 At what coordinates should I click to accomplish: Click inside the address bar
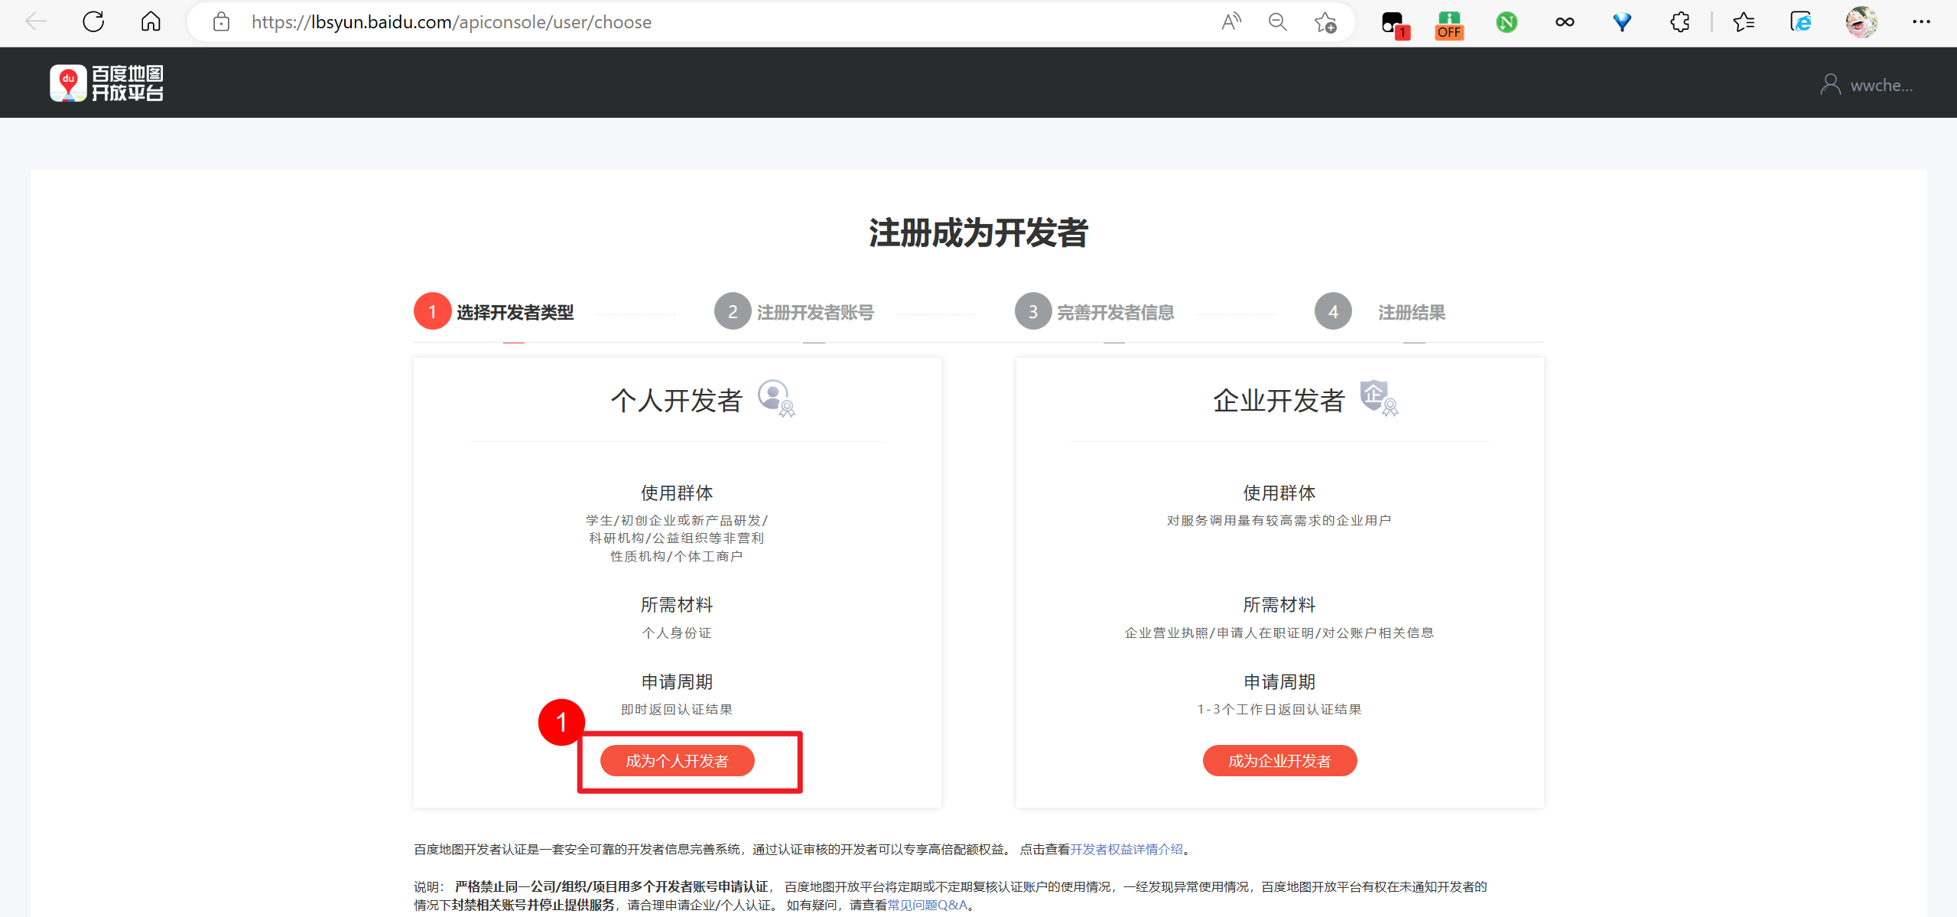(x=688, y=22)
